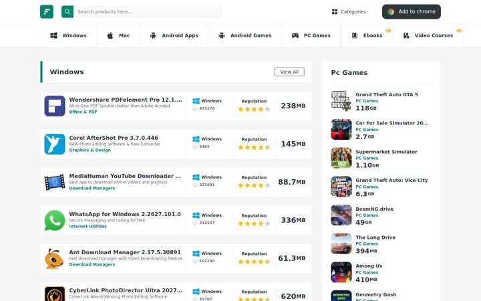Click the Ant Download Manager ant icon
This screenshot has height=301, width=481.
(55, 258)
